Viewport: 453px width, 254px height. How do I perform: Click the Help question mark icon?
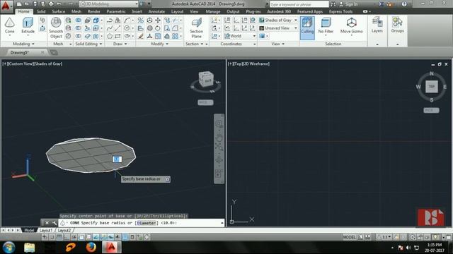pyautogui.click(x=404, y=4)
